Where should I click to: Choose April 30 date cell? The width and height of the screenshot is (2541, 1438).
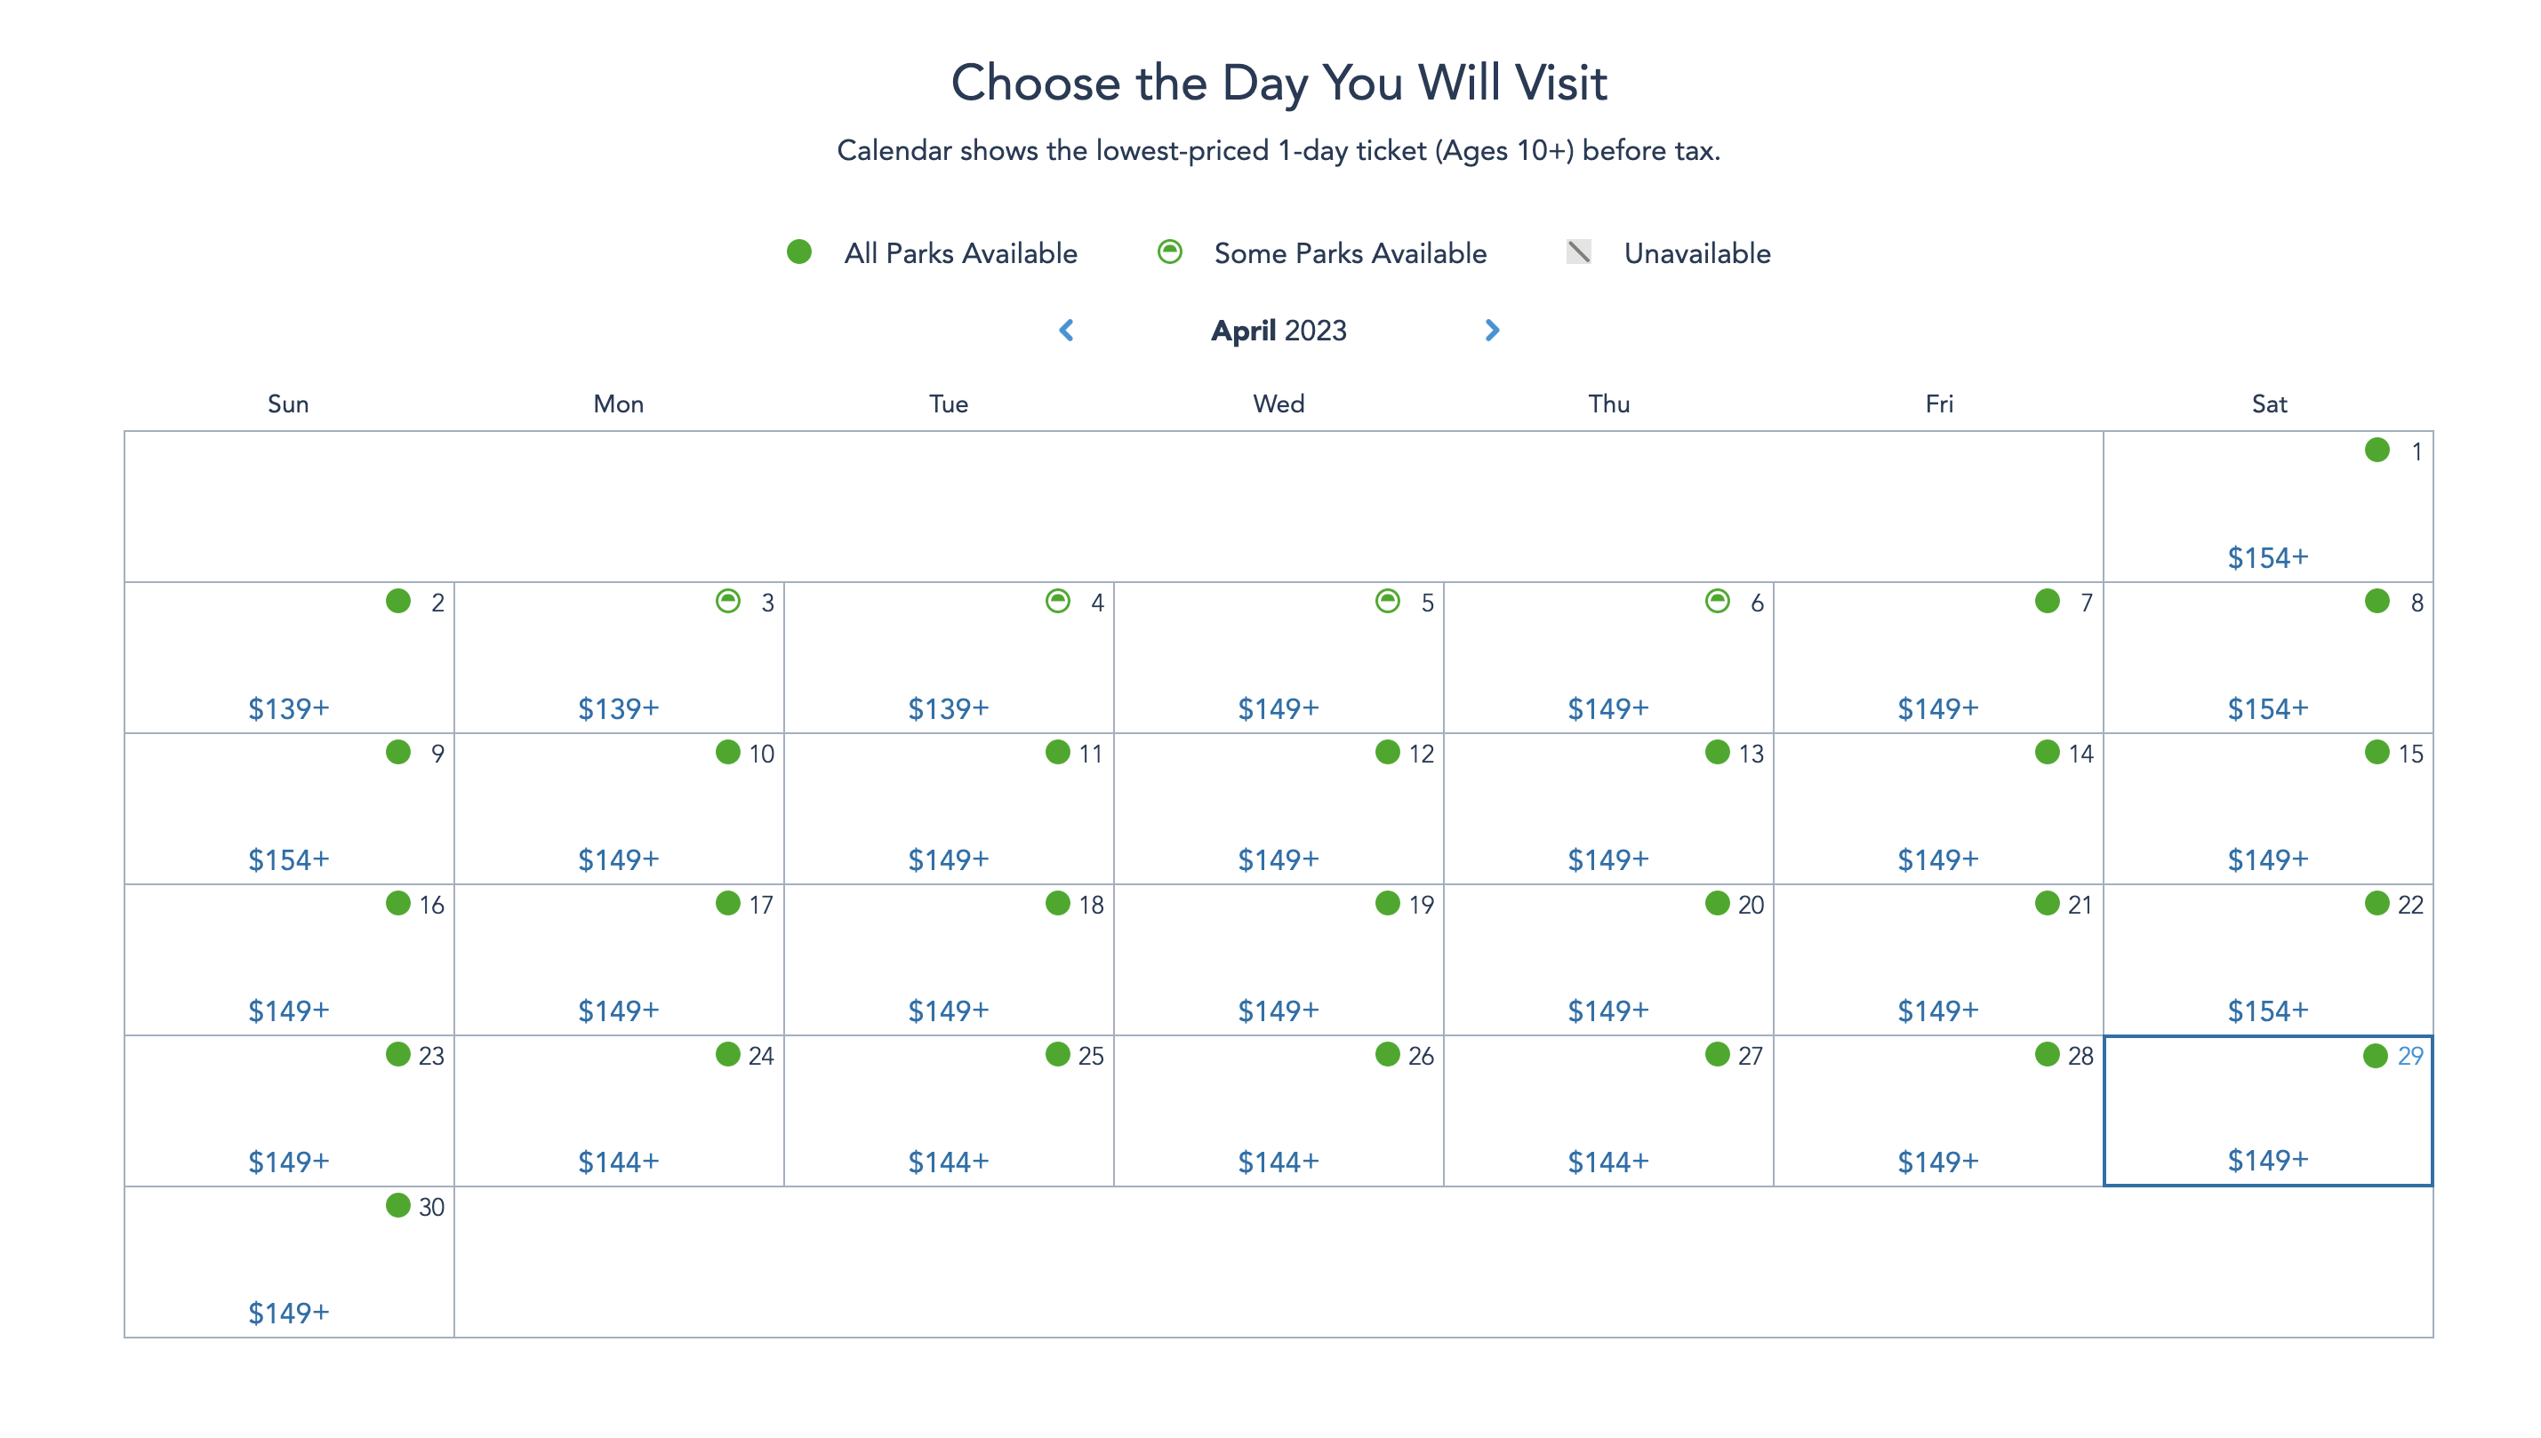[x=288, y=1262]
